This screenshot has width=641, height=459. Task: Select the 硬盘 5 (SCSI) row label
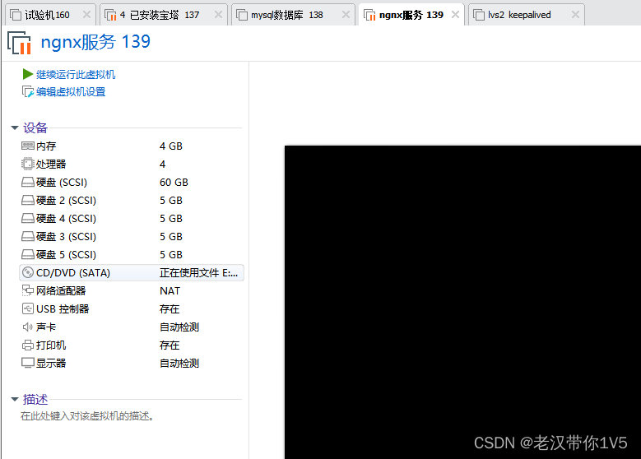pos(66,255)
